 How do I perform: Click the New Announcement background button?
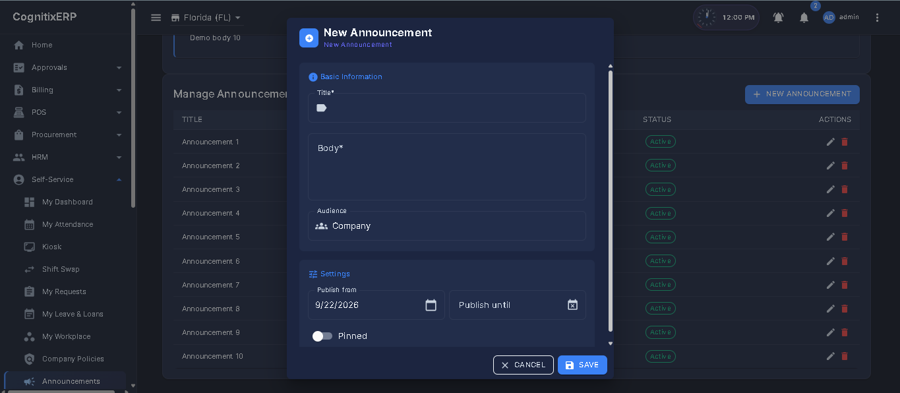point(802,94)
